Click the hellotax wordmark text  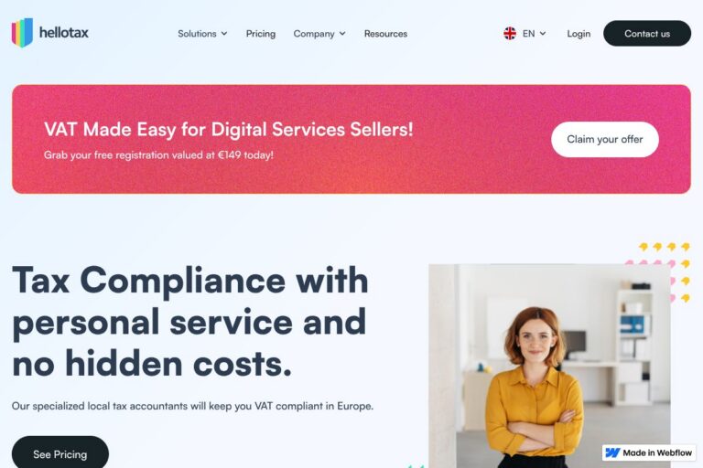64,33
